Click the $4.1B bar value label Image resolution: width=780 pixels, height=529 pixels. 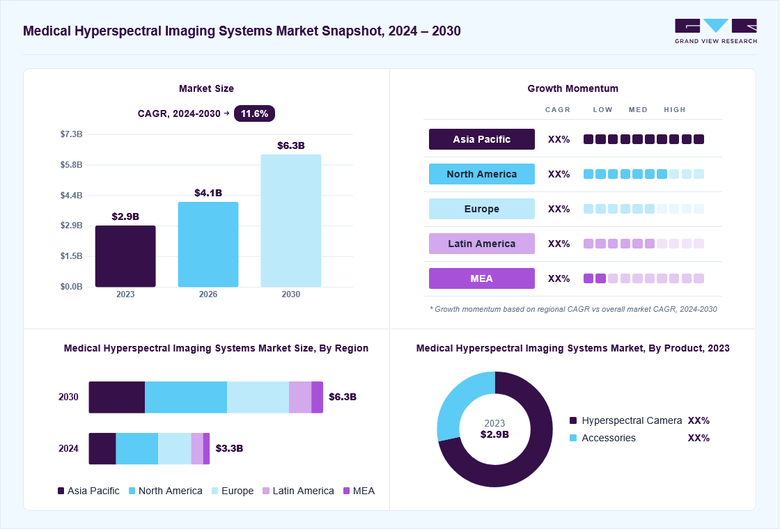pyautogui.click(x=208, y=193)
